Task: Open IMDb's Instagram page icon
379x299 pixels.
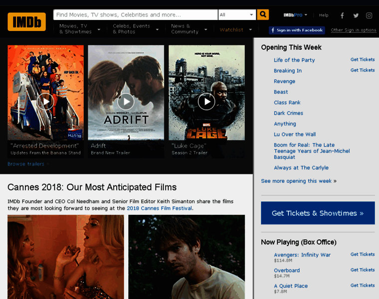Action: (x=369, y=15)
